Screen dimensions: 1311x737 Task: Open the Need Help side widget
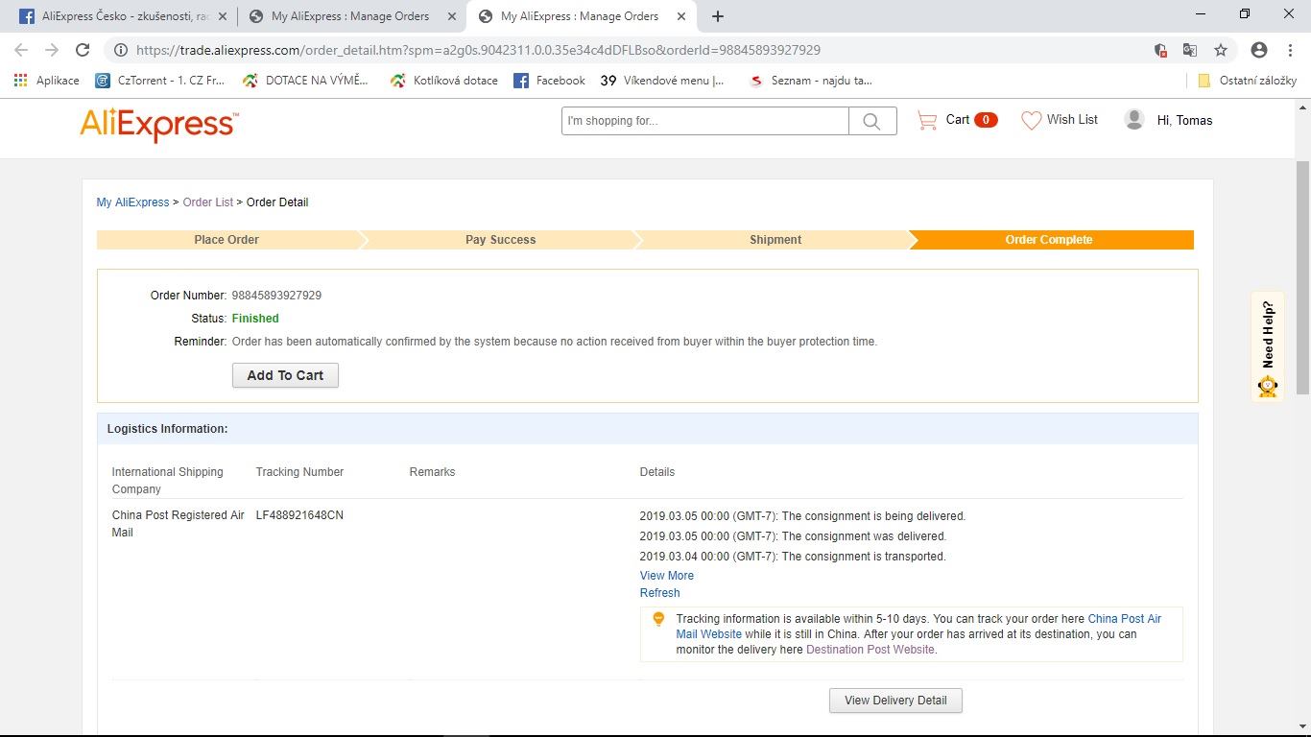[1268, 346]
